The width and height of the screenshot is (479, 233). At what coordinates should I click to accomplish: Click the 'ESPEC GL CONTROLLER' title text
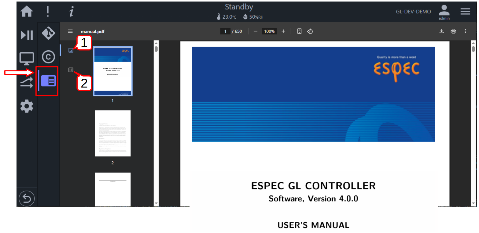coord(313,186)
